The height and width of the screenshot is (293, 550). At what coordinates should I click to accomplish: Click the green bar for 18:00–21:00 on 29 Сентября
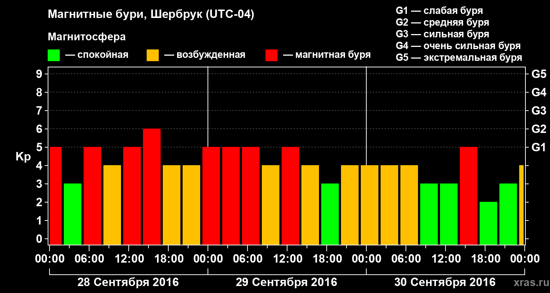click(330, 214)
